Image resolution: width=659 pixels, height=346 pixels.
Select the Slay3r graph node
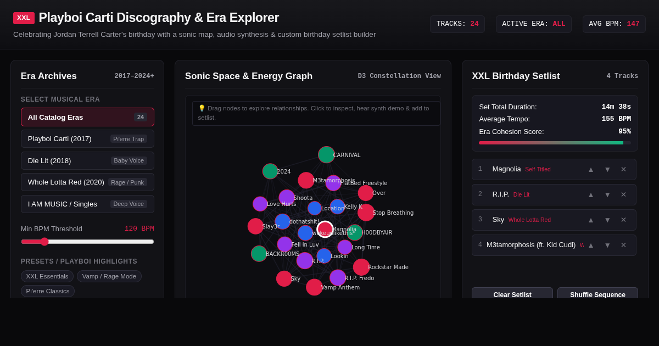point(255,226)
